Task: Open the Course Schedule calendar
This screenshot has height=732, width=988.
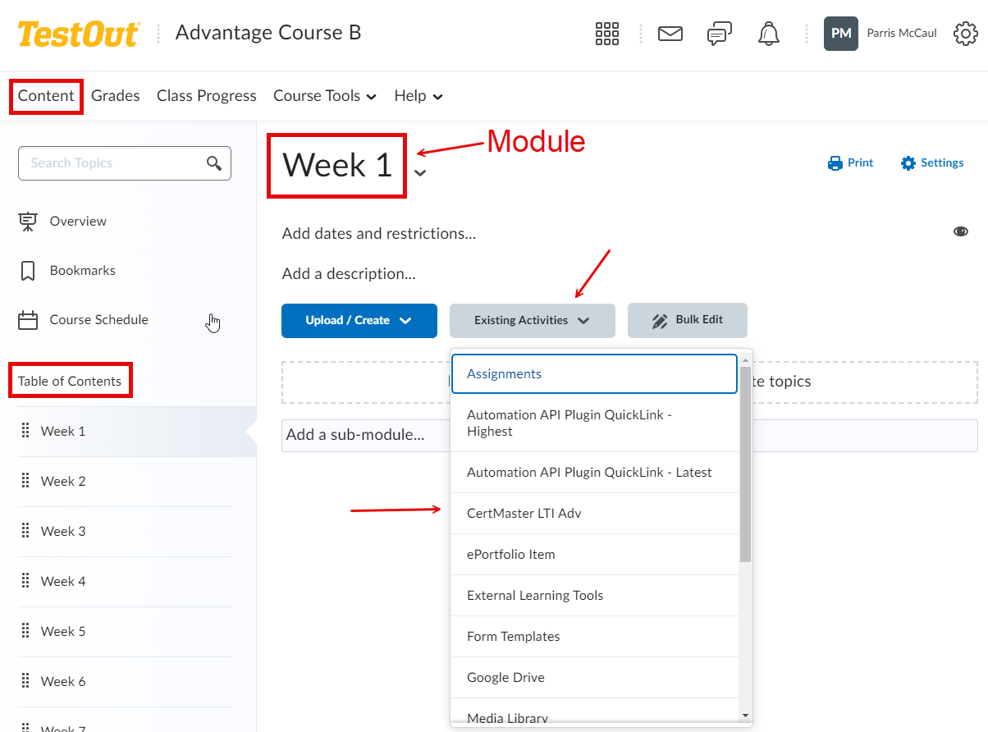Action: click(x=98, y=319)
